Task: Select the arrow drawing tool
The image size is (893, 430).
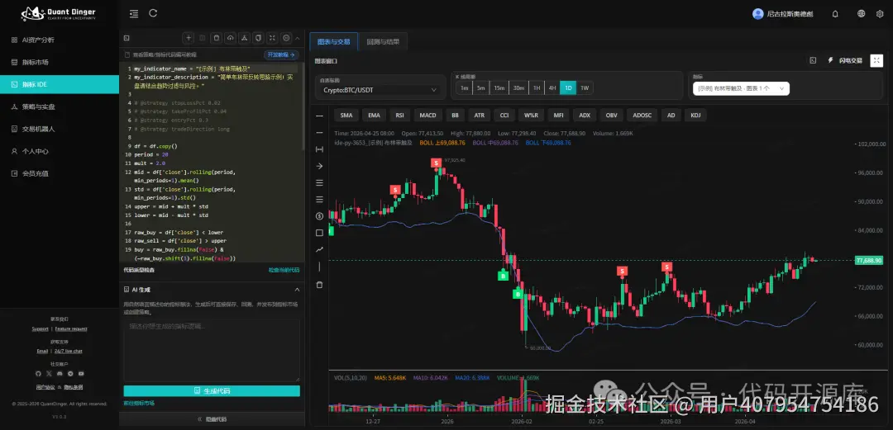Action: 319,166
